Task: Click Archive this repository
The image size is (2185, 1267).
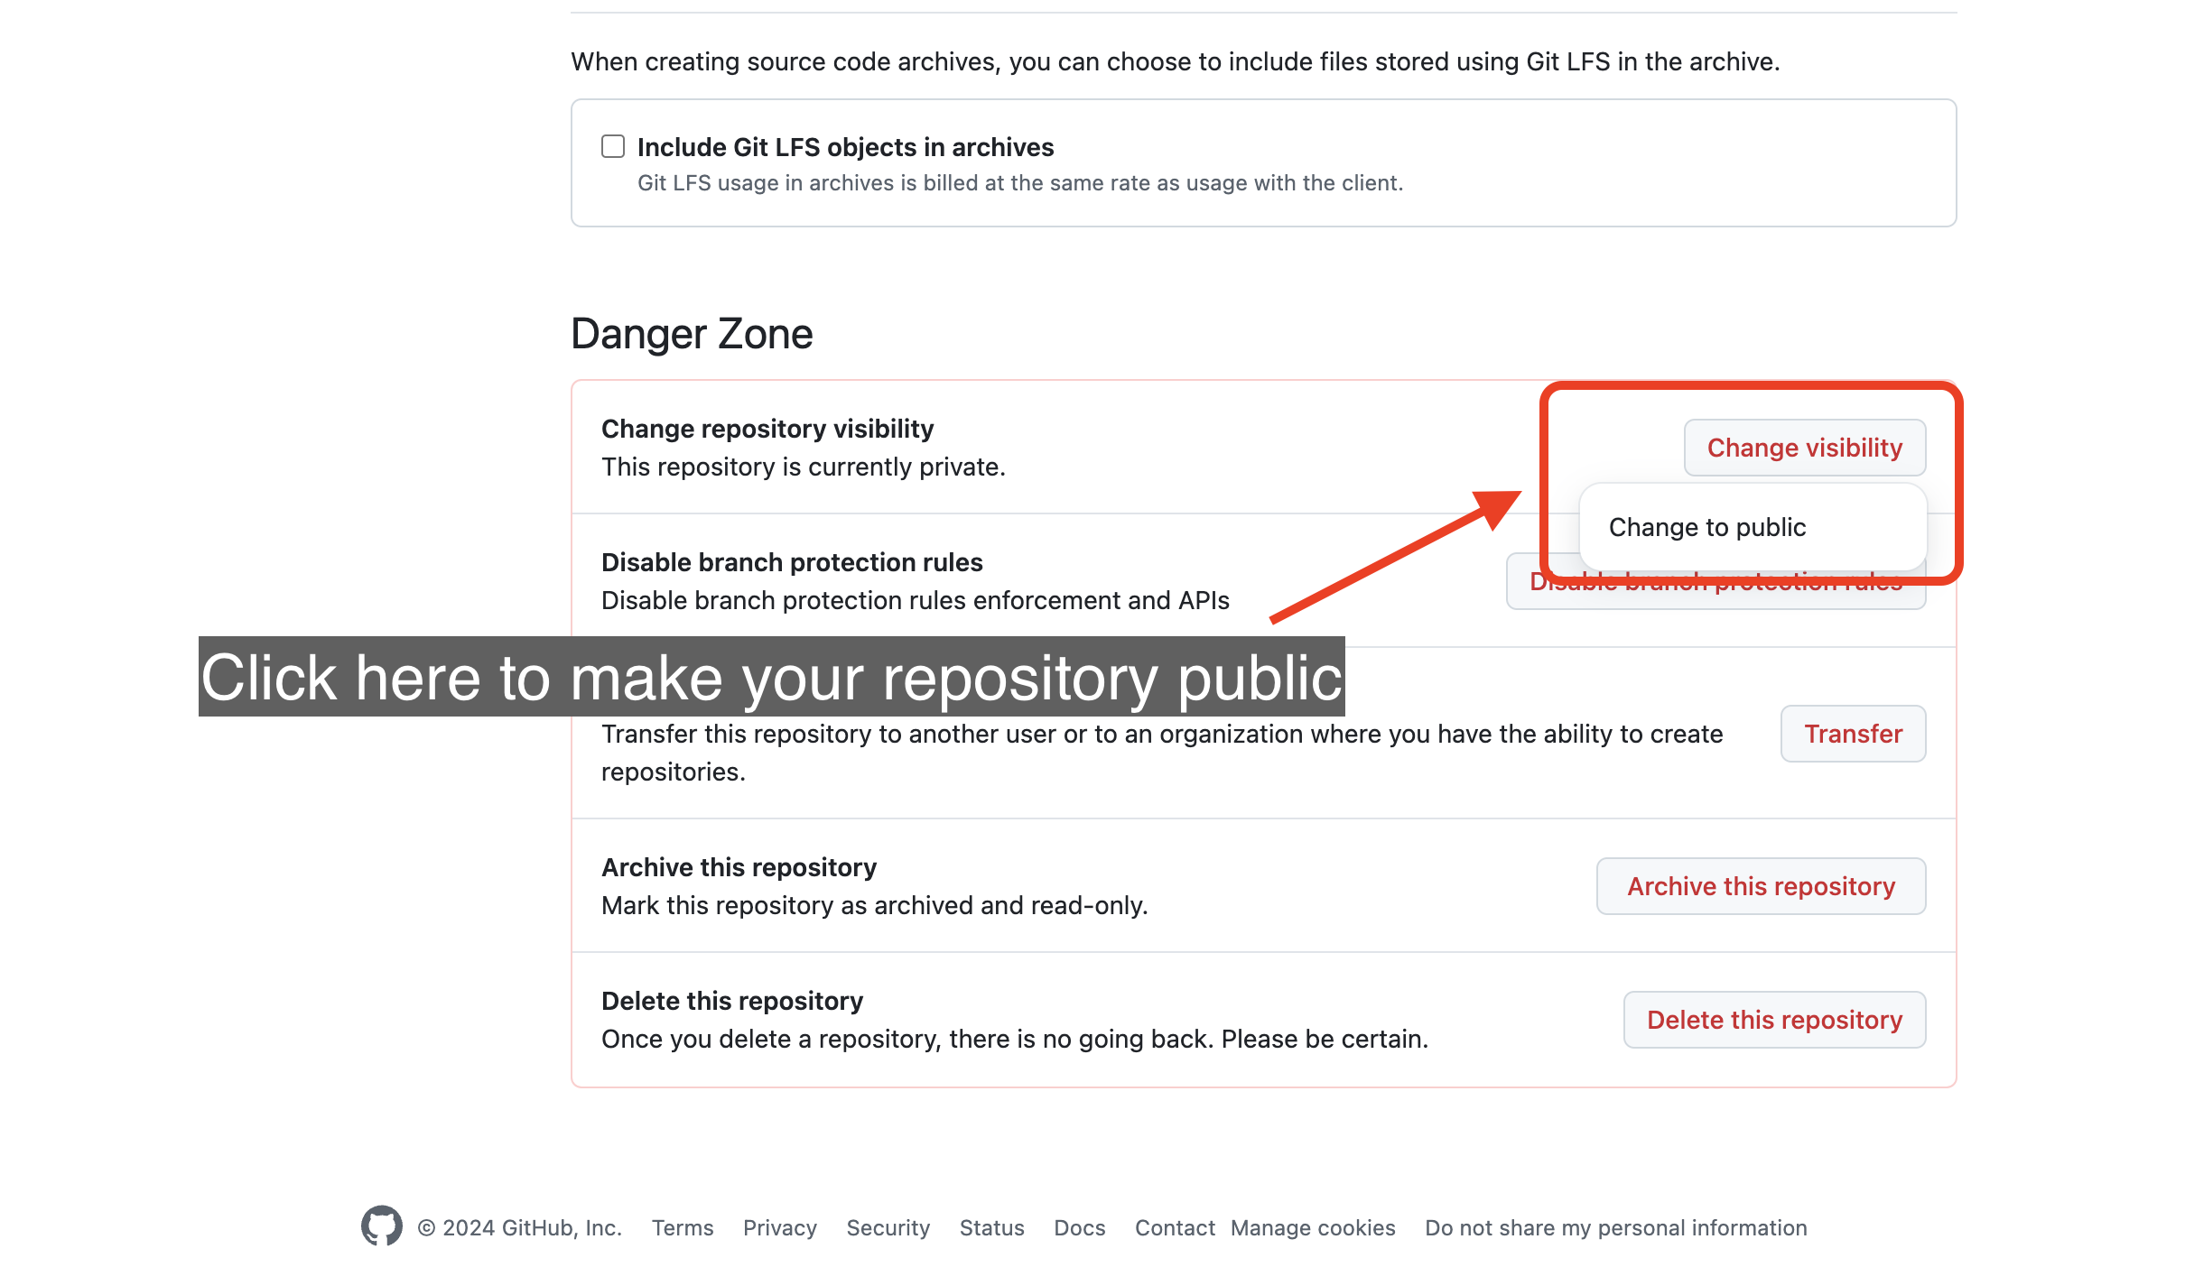Action: (1760, 885)
